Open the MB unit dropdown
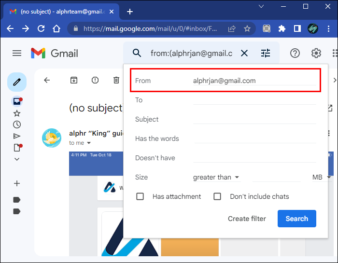This screenshot has width=338, height=263. [322, 177]
